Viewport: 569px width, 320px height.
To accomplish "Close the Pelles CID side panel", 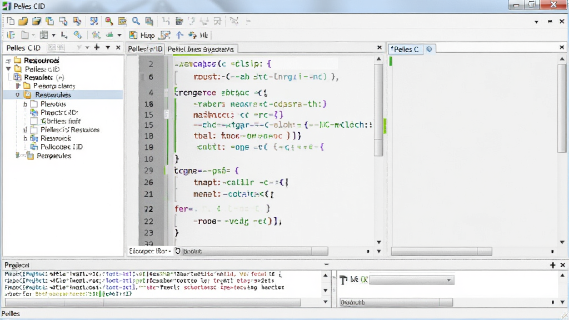I will [118, 48].
